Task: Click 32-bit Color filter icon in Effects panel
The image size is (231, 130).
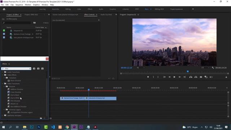Action: point(38,69)
